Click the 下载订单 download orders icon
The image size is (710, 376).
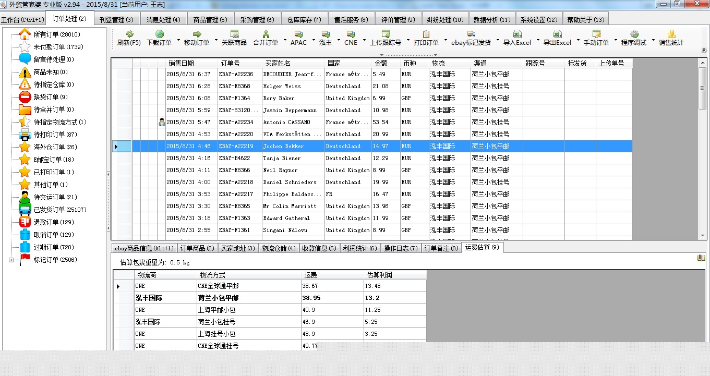[x=159, y=34]
